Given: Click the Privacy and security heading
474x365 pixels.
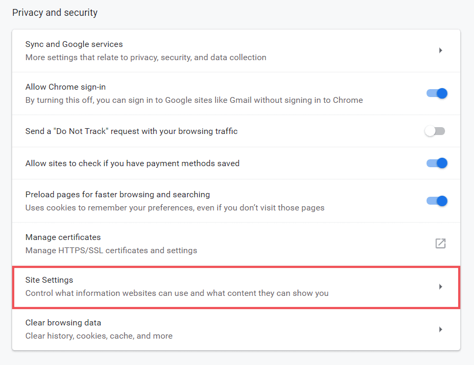Looking at the screenshot, I should point(55,13).
